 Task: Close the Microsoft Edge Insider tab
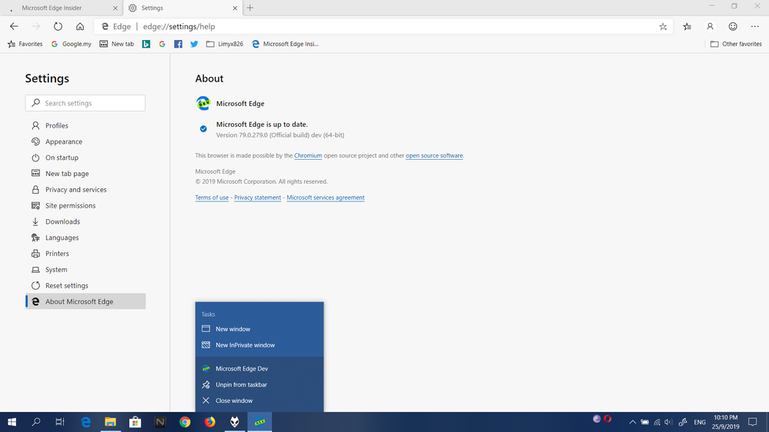pos(115,8)
